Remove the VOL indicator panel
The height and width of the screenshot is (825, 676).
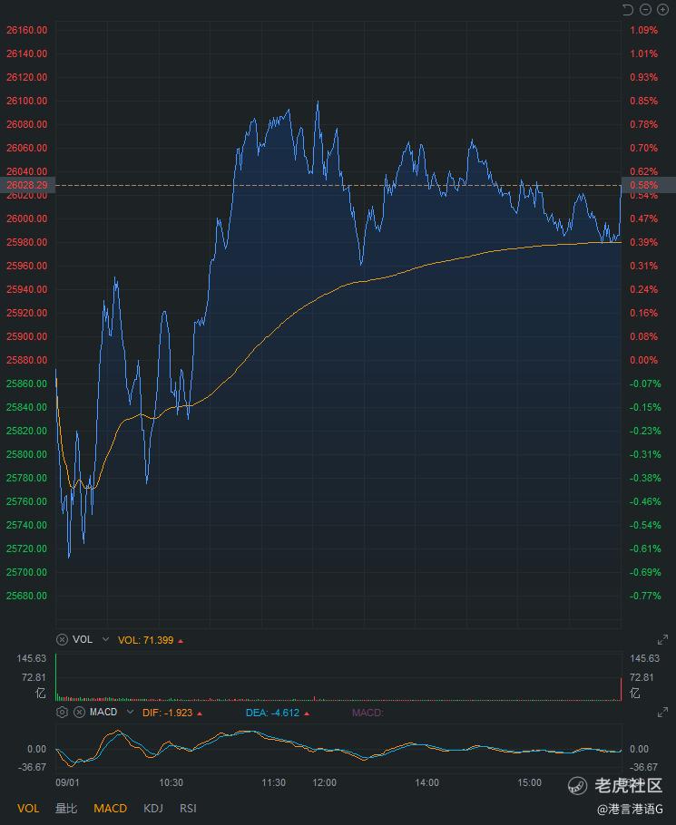click(x=62, y=639)
